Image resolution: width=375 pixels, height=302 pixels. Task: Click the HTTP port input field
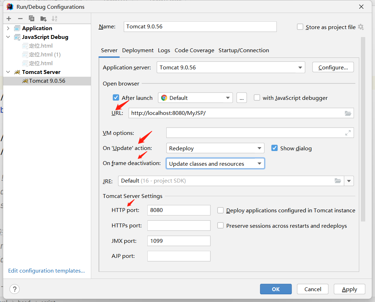(179, 210)
